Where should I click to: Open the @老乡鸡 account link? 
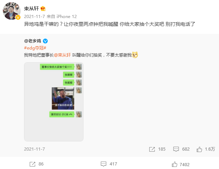point(33,41)
